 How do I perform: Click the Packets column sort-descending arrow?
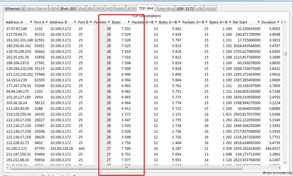[109, 22]
